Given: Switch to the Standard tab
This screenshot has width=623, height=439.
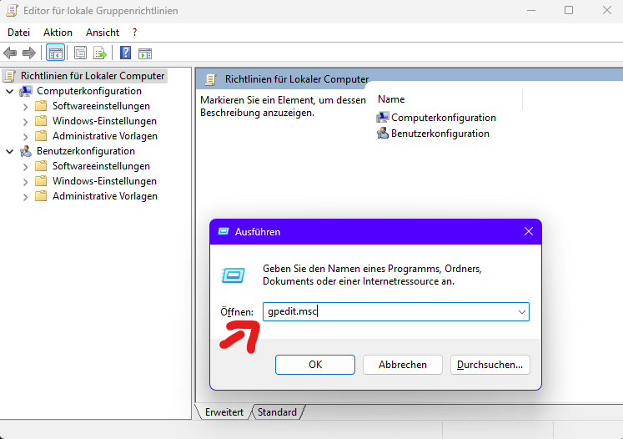Looking at the screenshot, I should [277, 412].
